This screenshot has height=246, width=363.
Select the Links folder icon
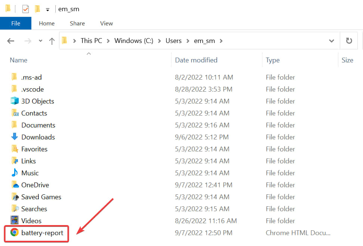point(15,161)
